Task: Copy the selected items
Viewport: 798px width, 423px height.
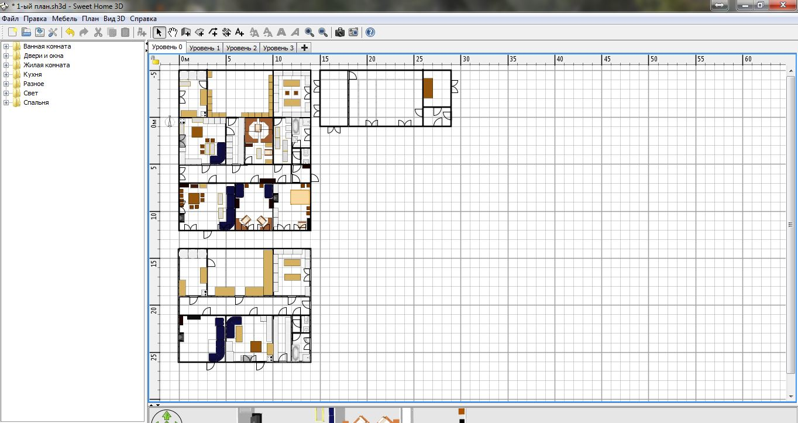Action: [x=111, y=32]
